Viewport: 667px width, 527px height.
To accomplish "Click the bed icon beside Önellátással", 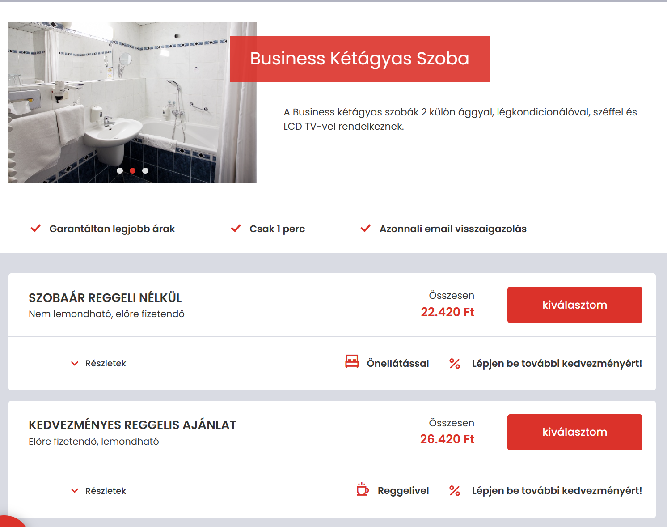I will click(x=352, y=361).
